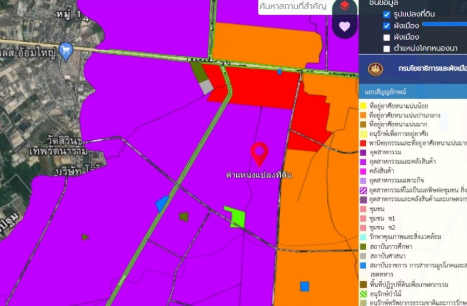Image resolution: width=467 pixels, height=306 pixels.
Task: Select the bright green parcel on map
Action: 235,216
